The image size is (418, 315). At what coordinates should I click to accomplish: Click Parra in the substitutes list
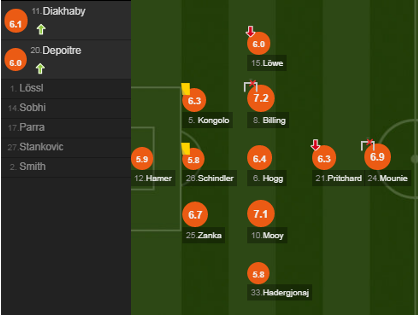32,127
